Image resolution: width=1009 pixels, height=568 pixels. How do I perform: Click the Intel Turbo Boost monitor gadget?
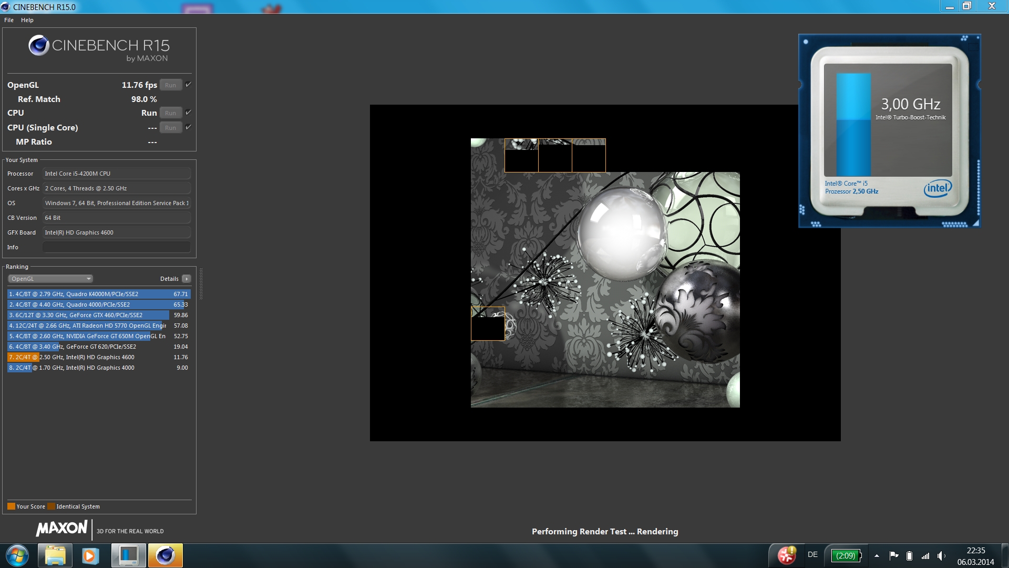889,131
